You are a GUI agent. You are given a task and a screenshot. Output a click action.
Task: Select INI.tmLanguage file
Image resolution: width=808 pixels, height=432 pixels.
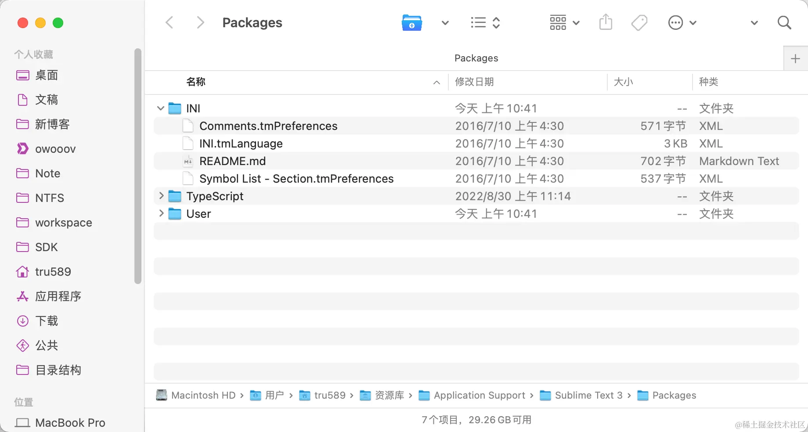476,144
